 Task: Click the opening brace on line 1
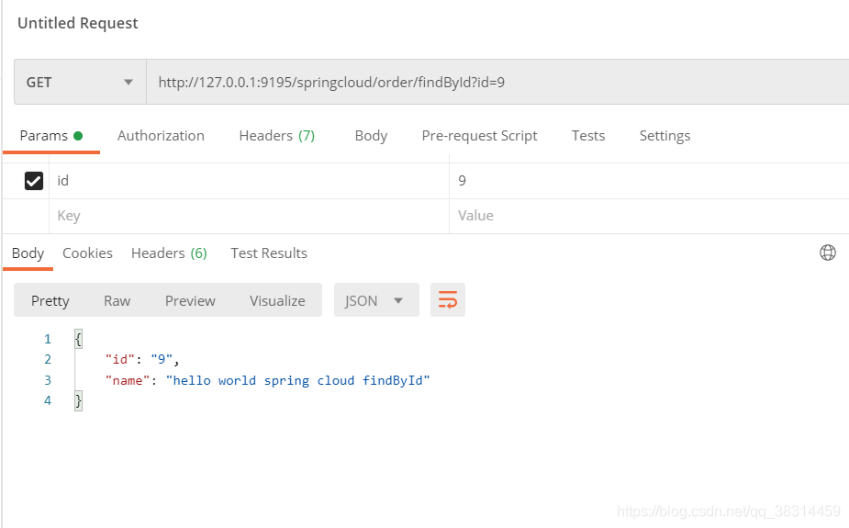(x=79, y=339)
